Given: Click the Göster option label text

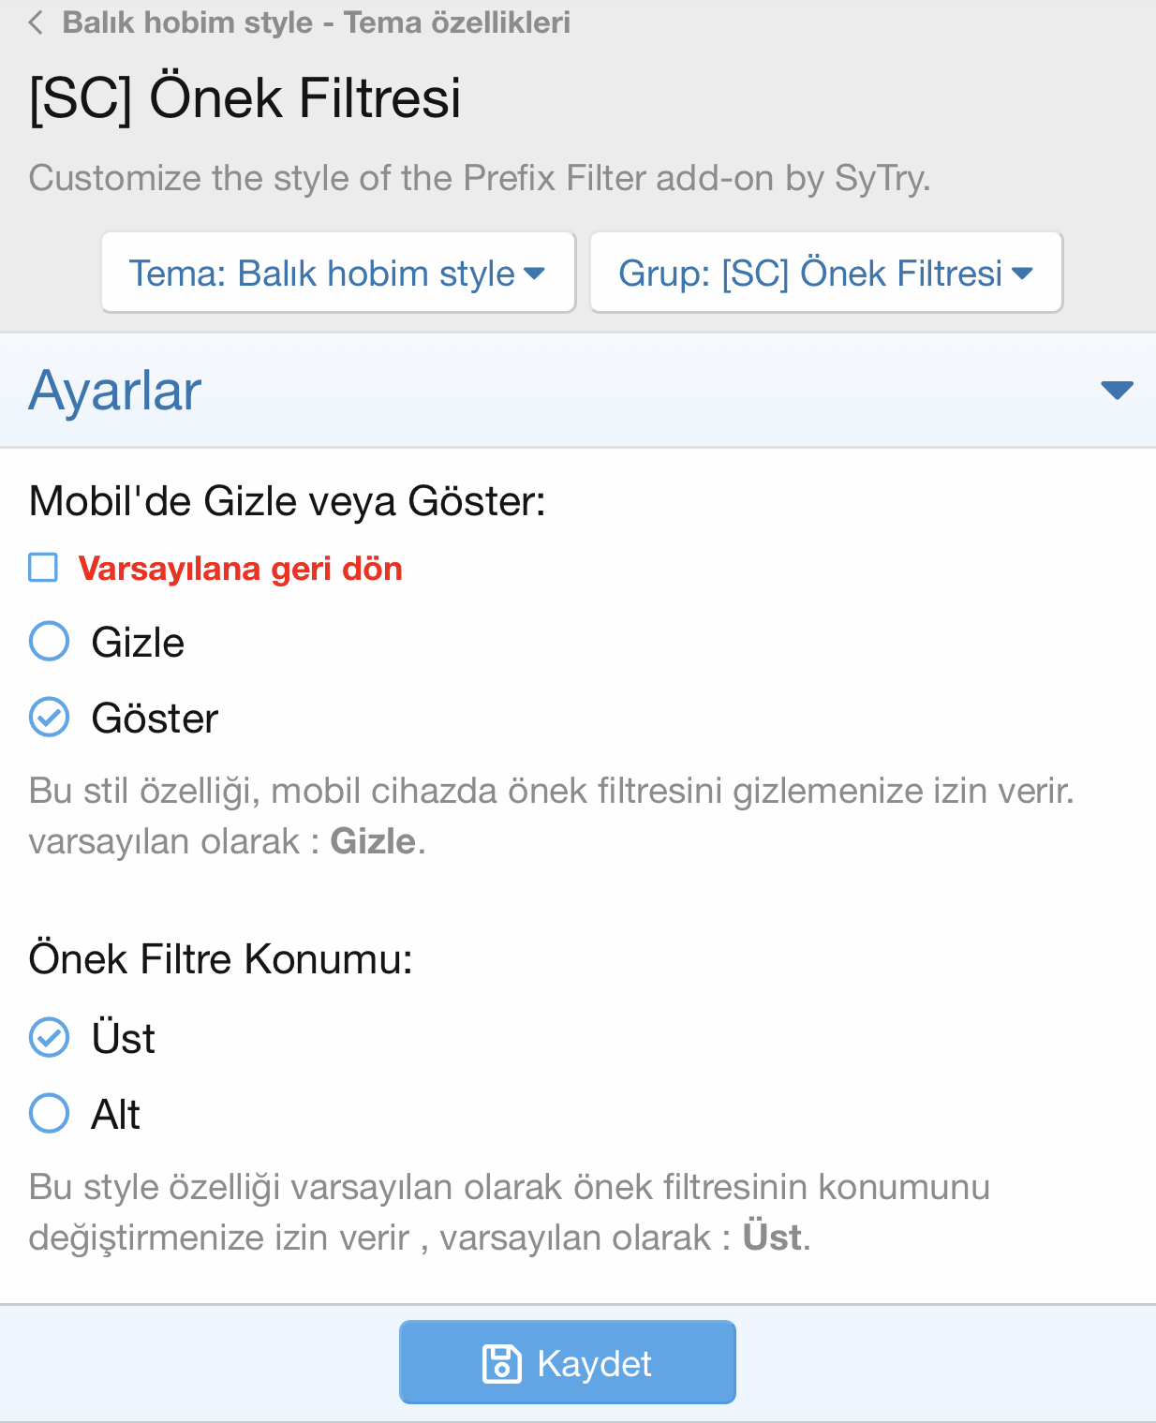Looking at the screenshot, I should pos(155,719).
